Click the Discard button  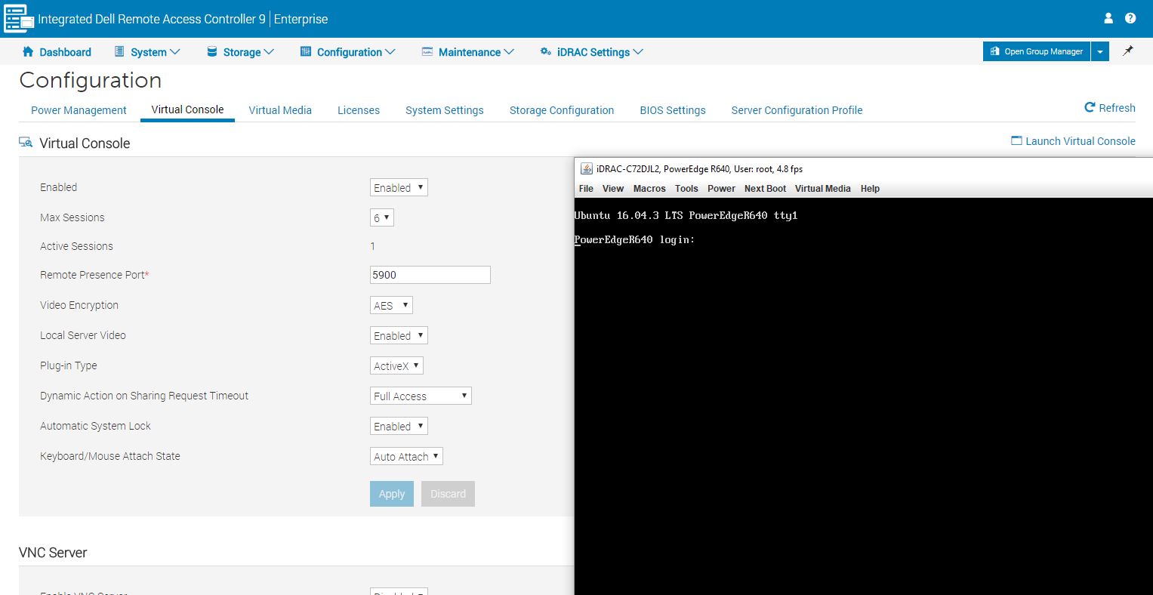point(448,494)
